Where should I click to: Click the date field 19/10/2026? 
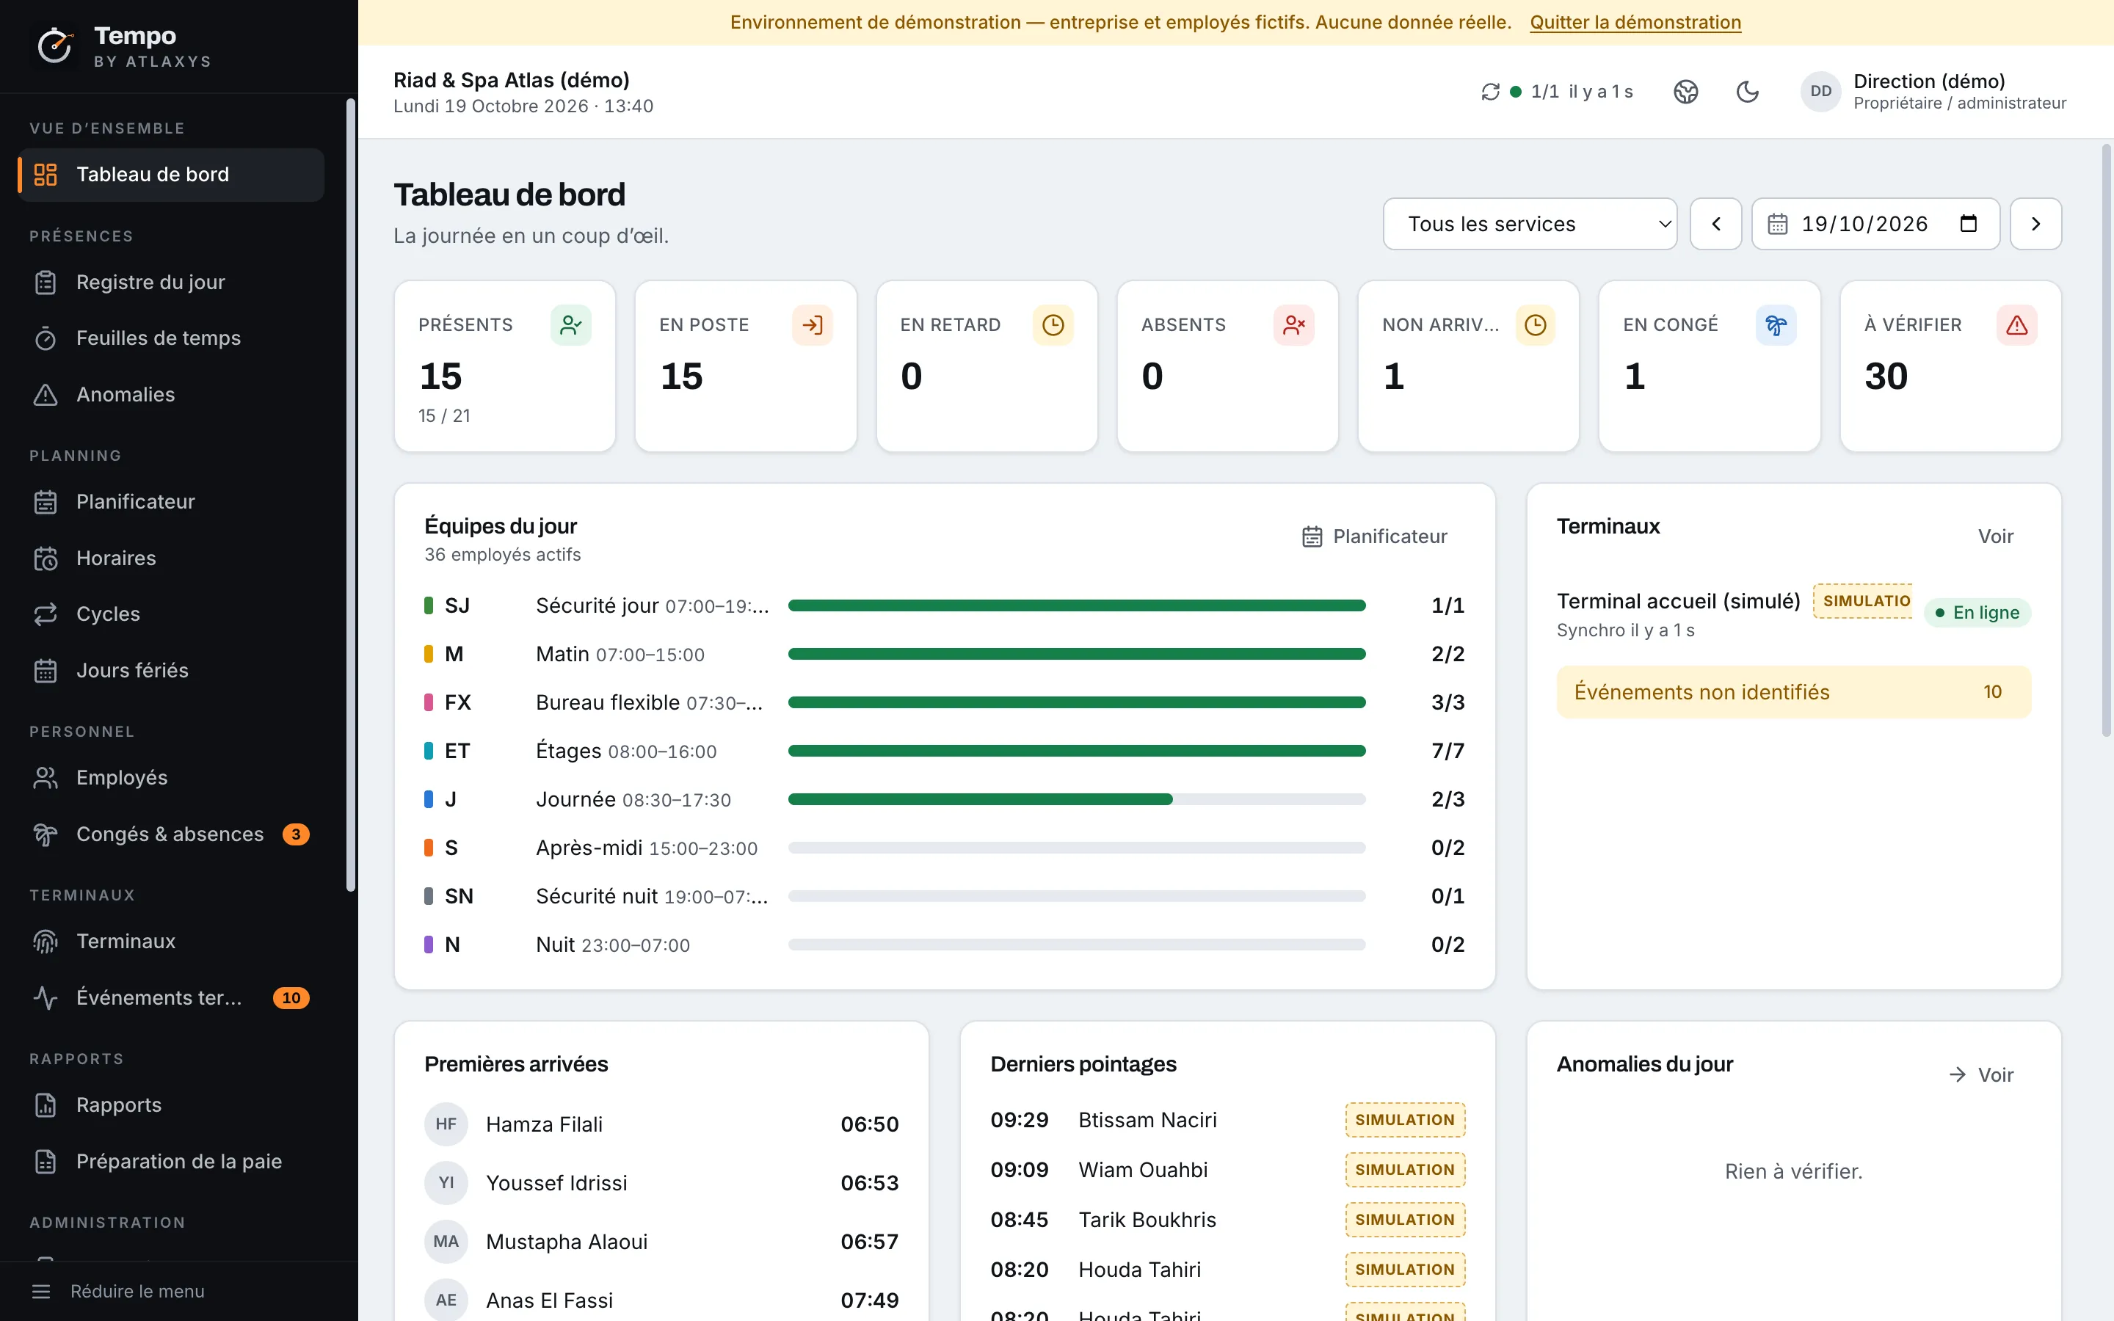tap(1875, 225)
